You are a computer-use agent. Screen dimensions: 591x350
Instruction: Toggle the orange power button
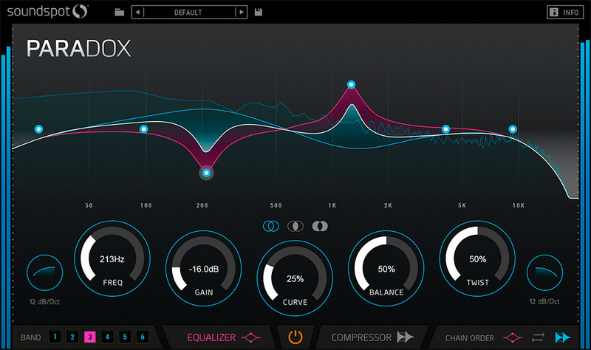pos(295,337)
